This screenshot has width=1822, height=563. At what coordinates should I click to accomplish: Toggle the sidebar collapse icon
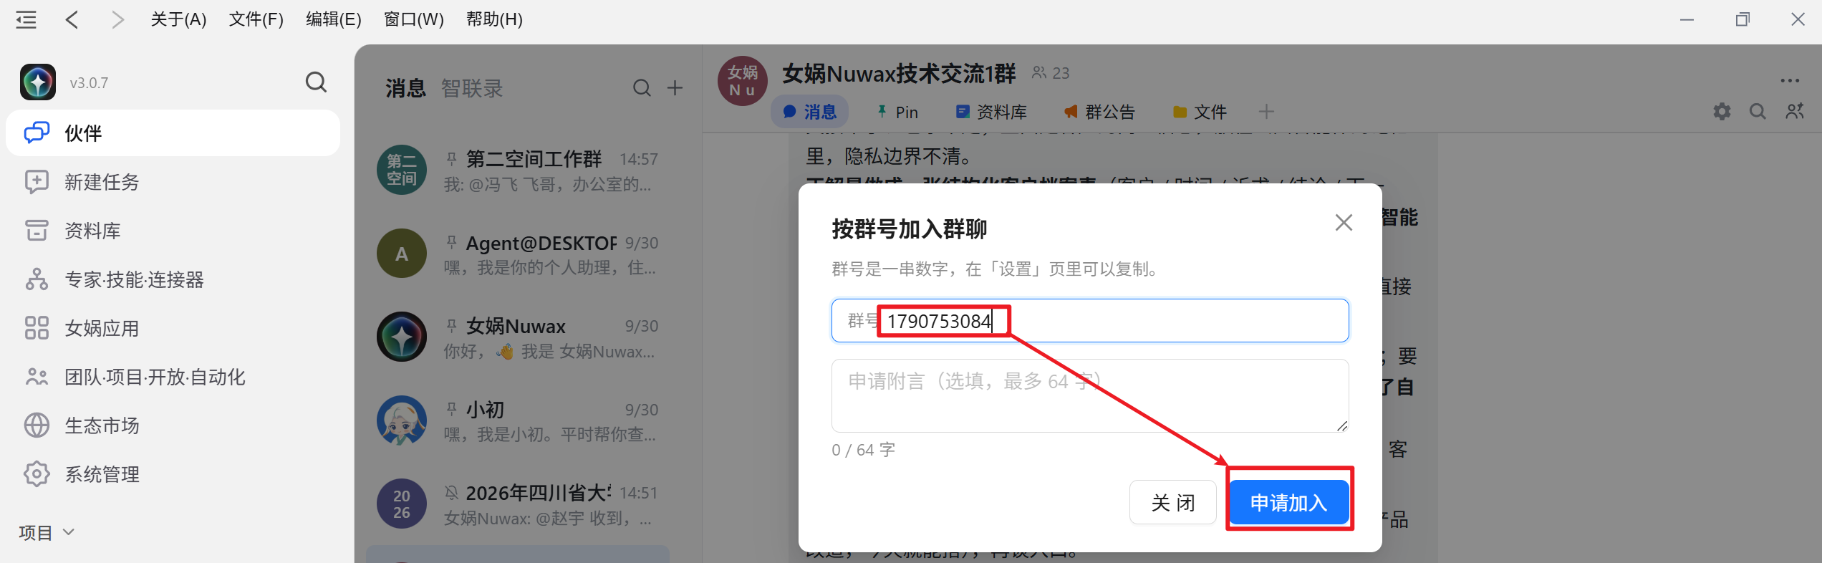point(26,19)
